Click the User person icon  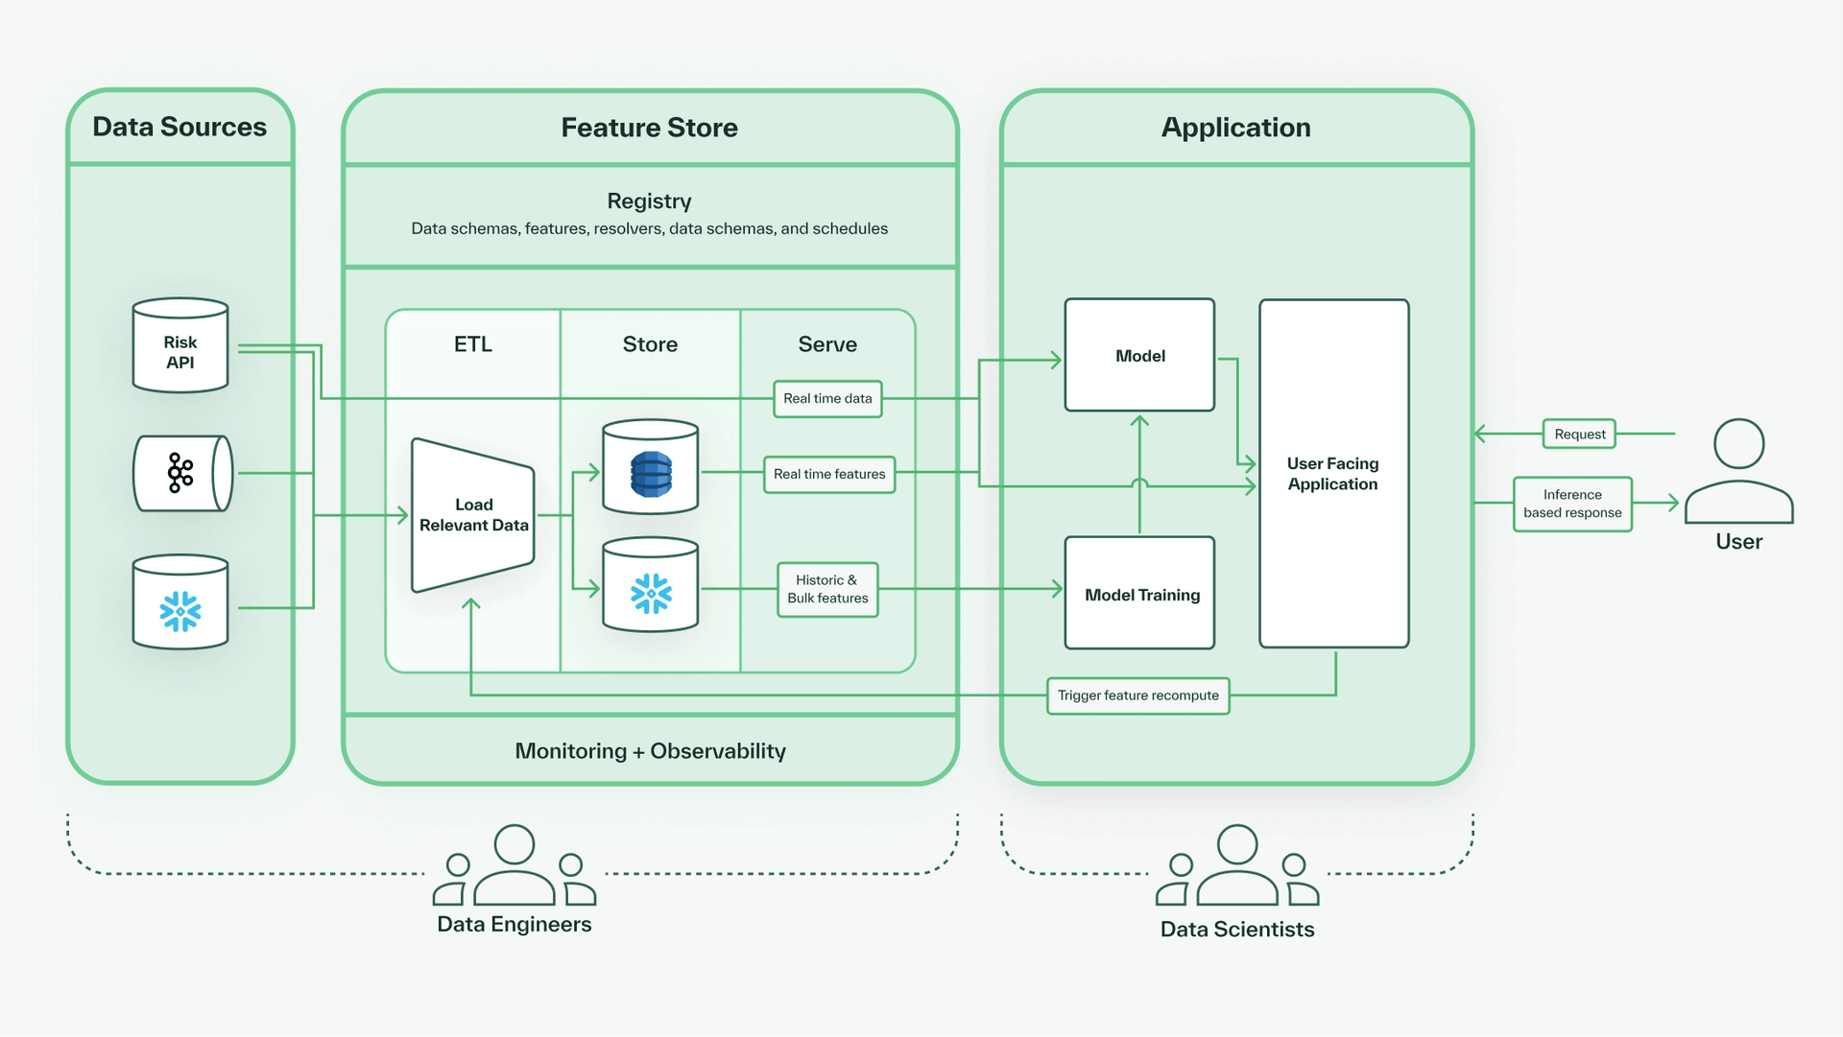(x=1738, y=472)
